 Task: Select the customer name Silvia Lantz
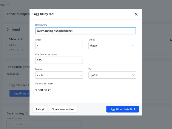[x=16, y=39]
